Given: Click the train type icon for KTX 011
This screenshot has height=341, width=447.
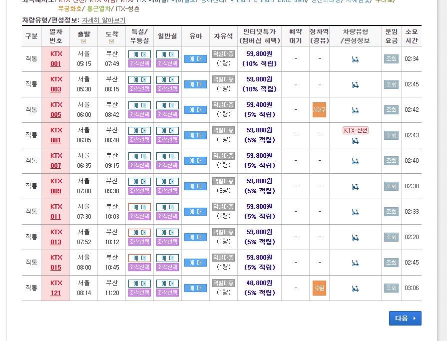Looking at the screenshot, I should (355, 211).
